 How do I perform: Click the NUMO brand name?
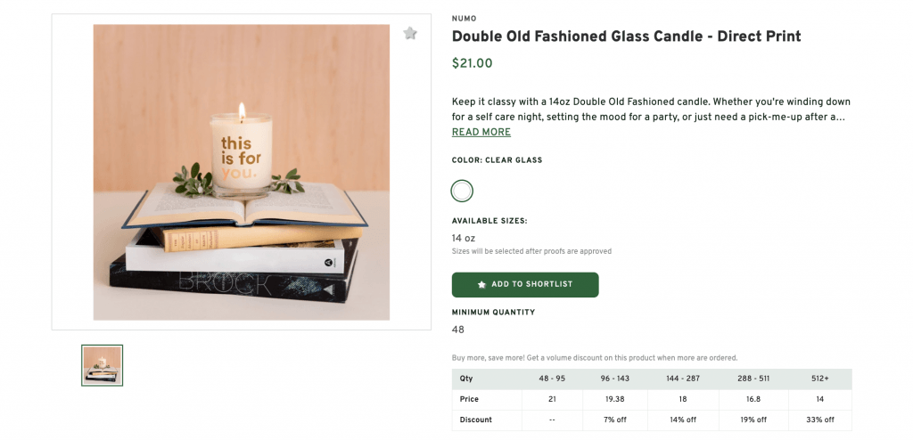coord(464,18)
